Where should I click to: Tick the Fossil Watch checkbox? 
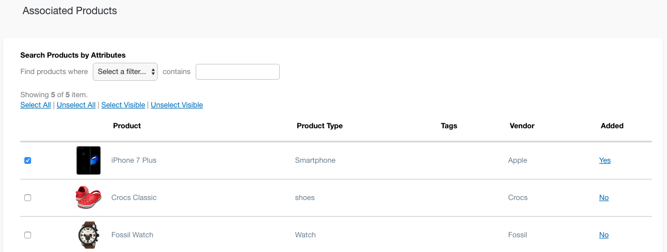[28, 235]
